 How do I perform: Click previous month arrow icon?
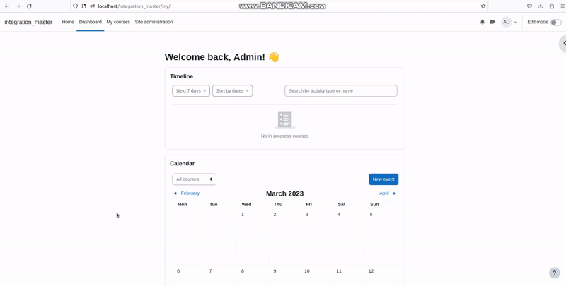click(175, 193)
